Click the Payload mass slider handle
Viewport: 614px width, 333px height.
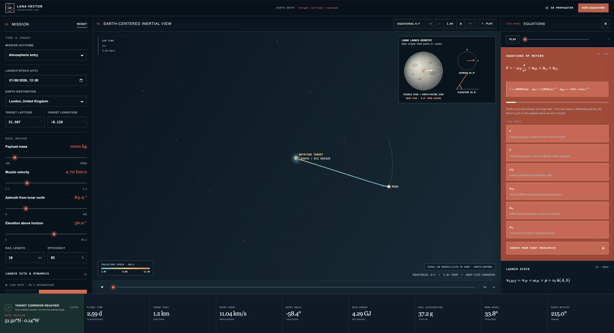pyautogui.click(x=15, y=158)
